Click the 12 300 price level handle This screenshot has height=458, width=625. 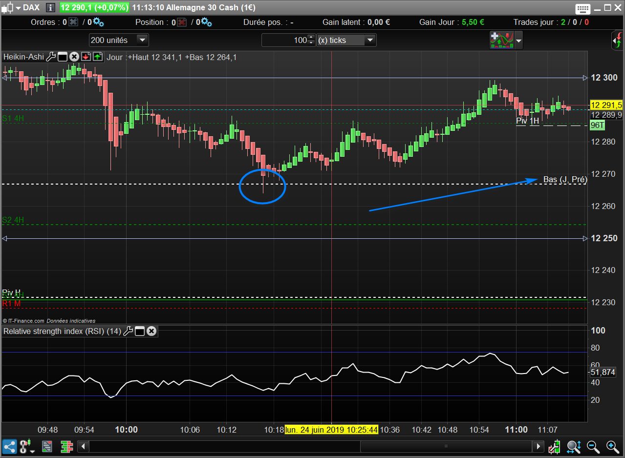click(x=585, y=78)
